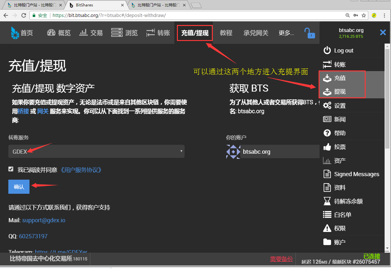Click the 比特帝国去中心化交易所 footer text
Viewport: 391px width, 269px height.
tap(41, 259)
